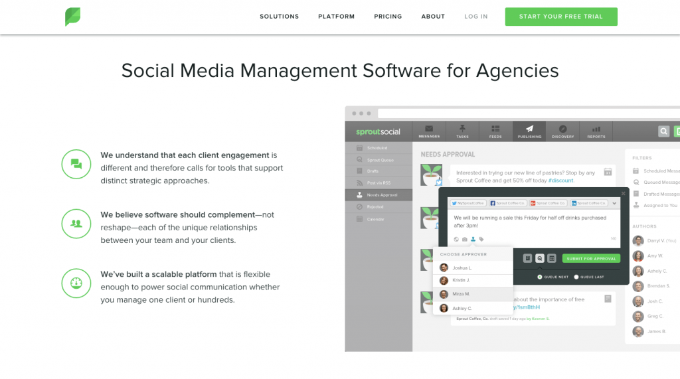Viewport: 680px width, 379px height.
Task: Click the schedule calendar icon button in compose footer
Action: 552,258
